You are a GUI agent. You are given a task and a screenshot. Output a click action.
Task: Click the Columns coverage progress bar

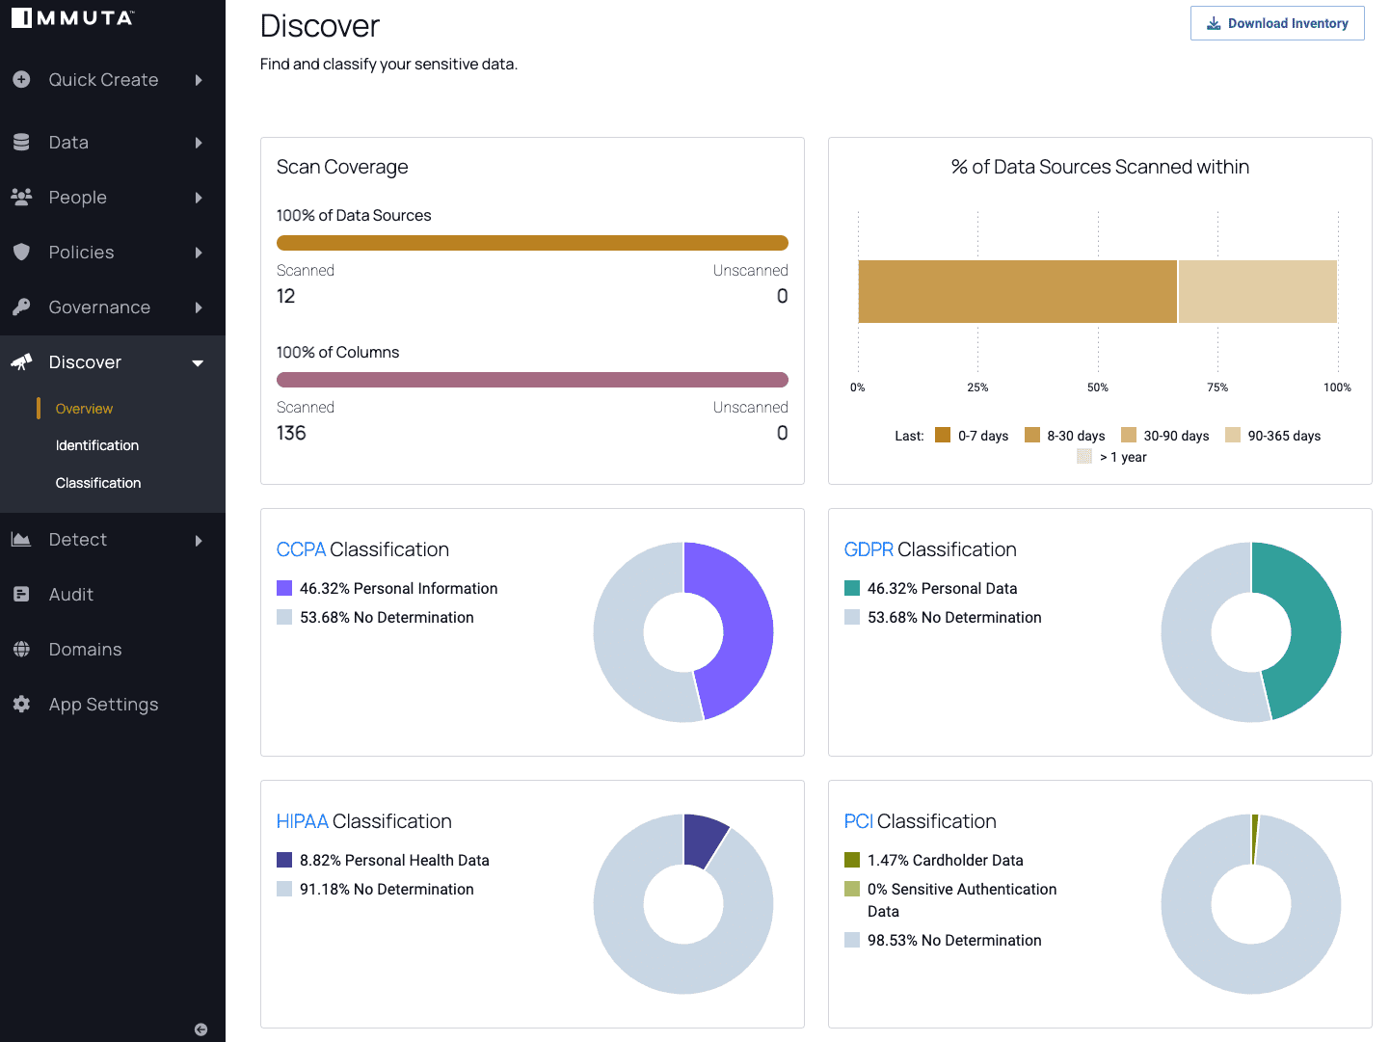pyautogui.click(x=532, y=380)
